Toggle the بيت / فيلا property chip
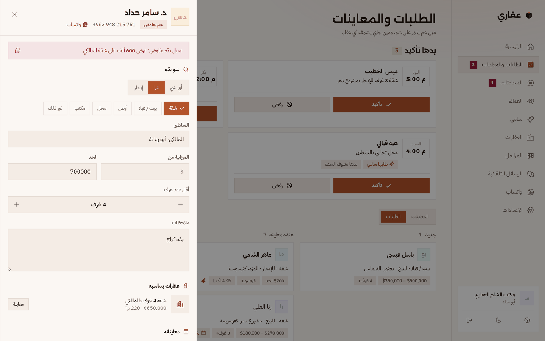The image size is (545, 341). coord(148,108)
